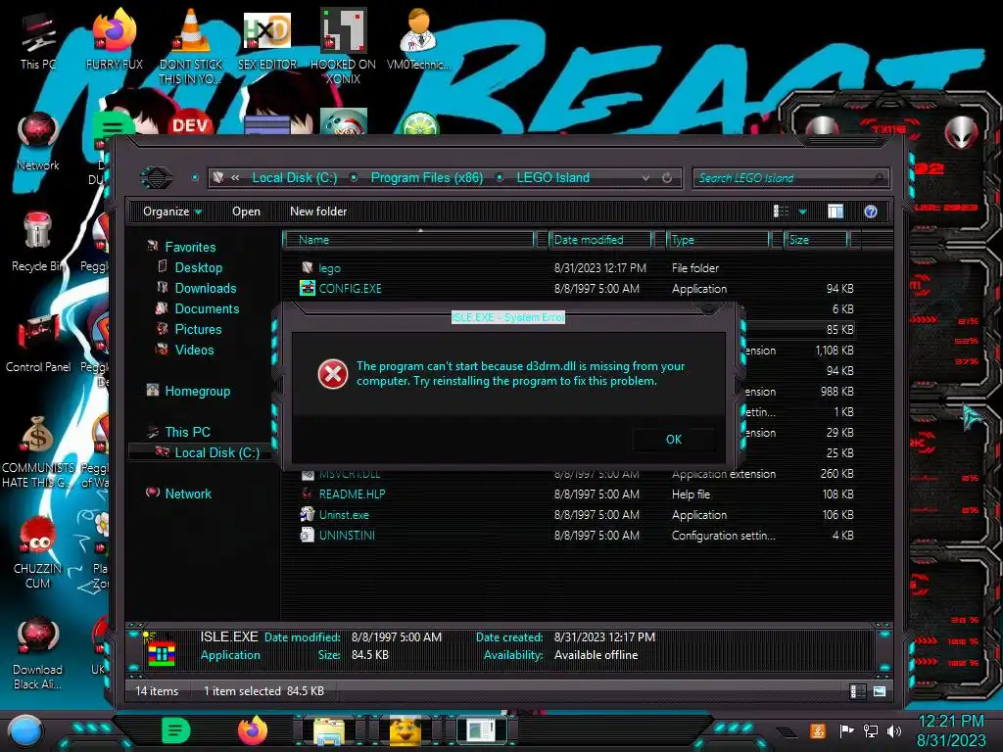Open COMMUNISTS HATE THIS money bag shortcut
Viewport: 1003px width, 752px height.
point(38,451)
